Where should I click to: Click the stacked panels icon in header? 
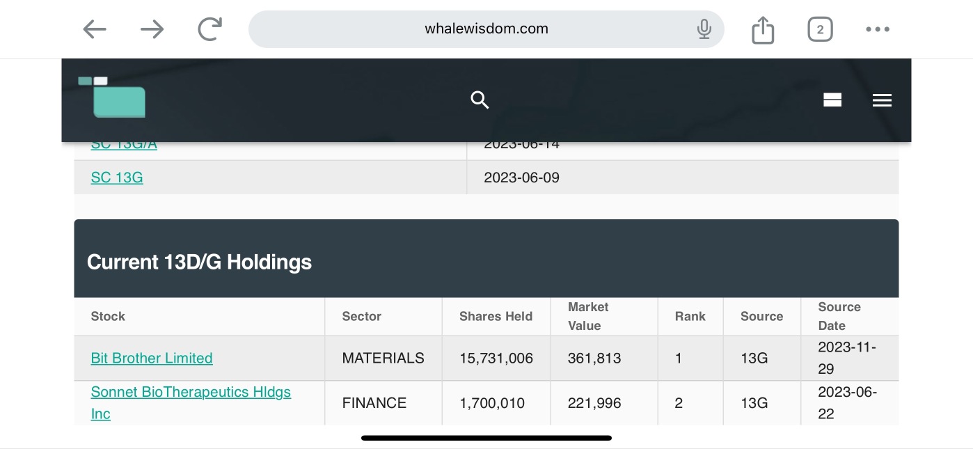pos(832,100)
